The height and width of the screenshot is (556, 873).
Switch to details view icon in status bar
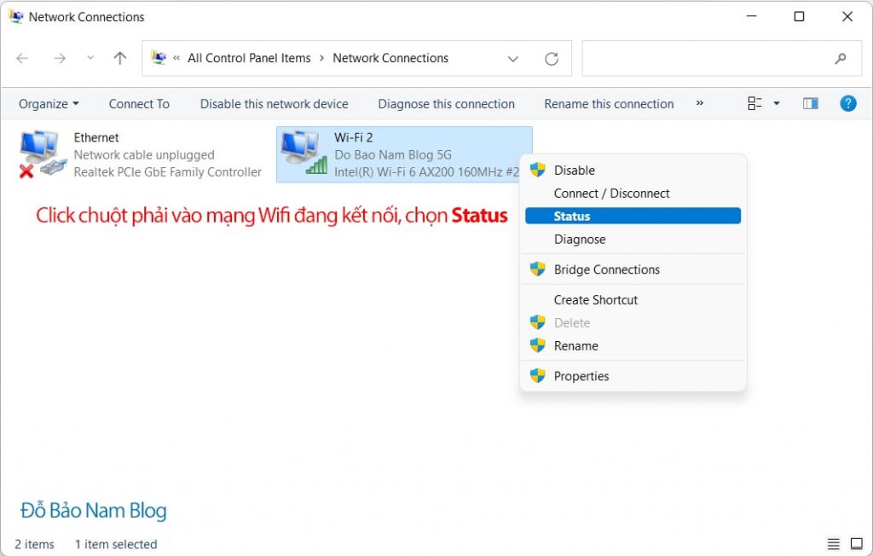[833, 544]
